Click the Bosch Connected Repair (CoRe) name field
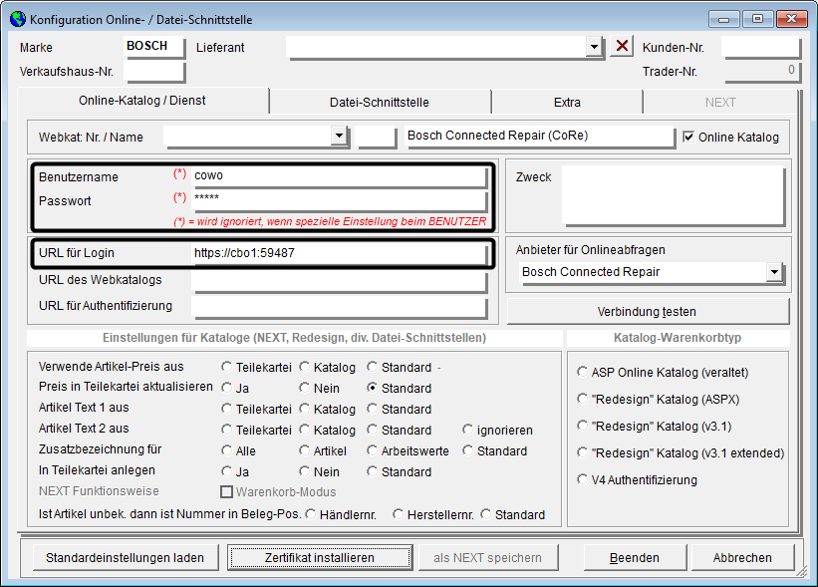This screenshot has width=818, height=587. (x=540, y=137)
